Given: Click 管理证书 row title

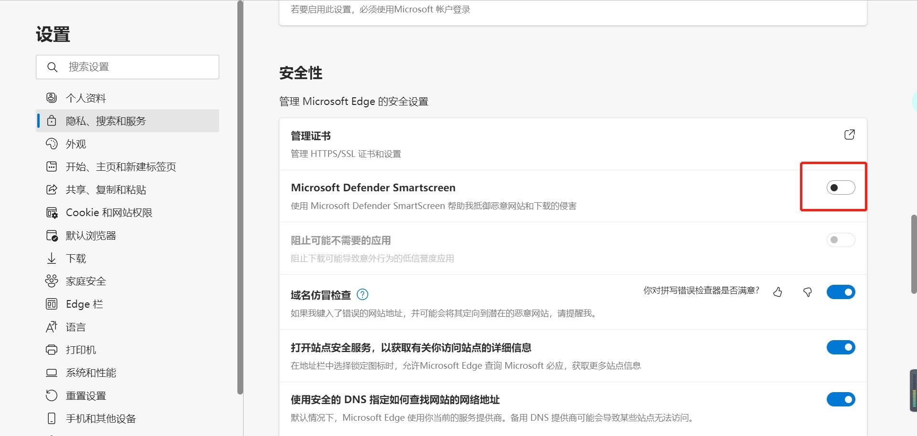Looking at the screenshot, I should click(311, 136).
